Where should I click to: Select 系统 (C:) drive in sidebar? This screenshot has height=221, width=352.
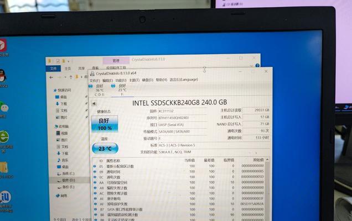click(65, 173)
